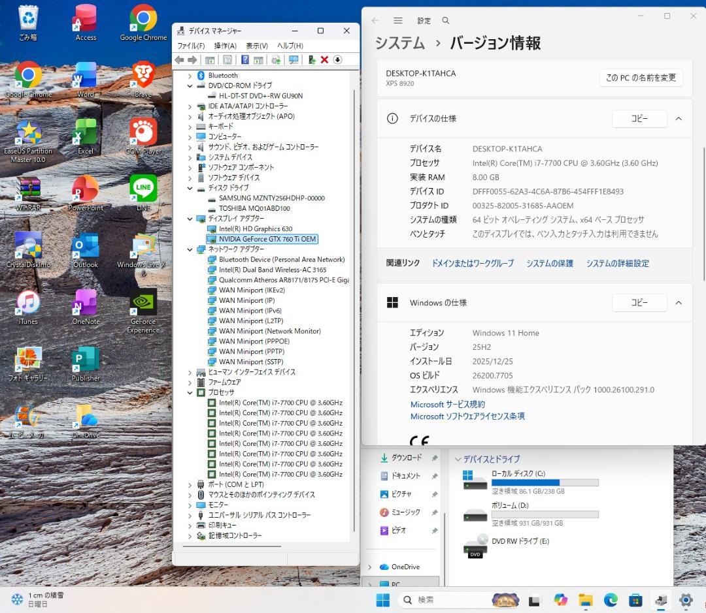Screen dimensions: 706x613
Task: Open GeForce Experience desktop icon
Action: (x=143, y=311)
